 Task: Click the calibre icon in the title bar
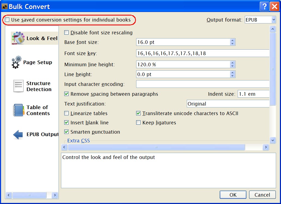[x=4, y=7]
